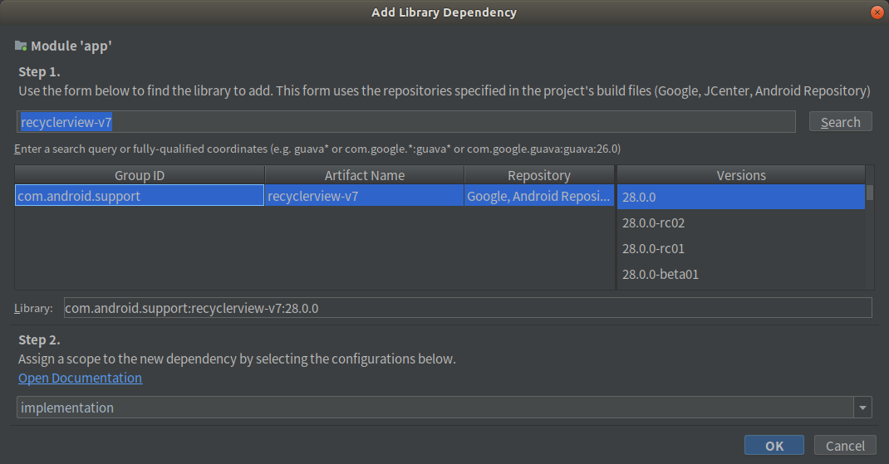This screenshot has height=464, width=889.
Task: Close the Add Library Dependency dialog
Action: pyautogui.click(x=877, y=12)
